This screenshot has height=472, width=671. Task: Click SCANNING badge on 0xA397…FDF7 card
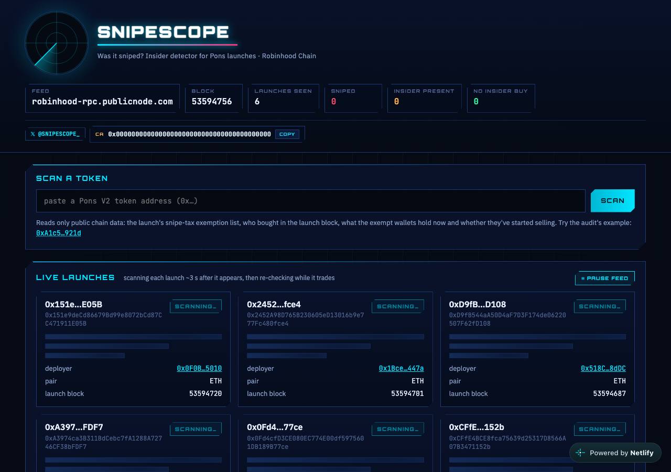click(x=196, y=429)
